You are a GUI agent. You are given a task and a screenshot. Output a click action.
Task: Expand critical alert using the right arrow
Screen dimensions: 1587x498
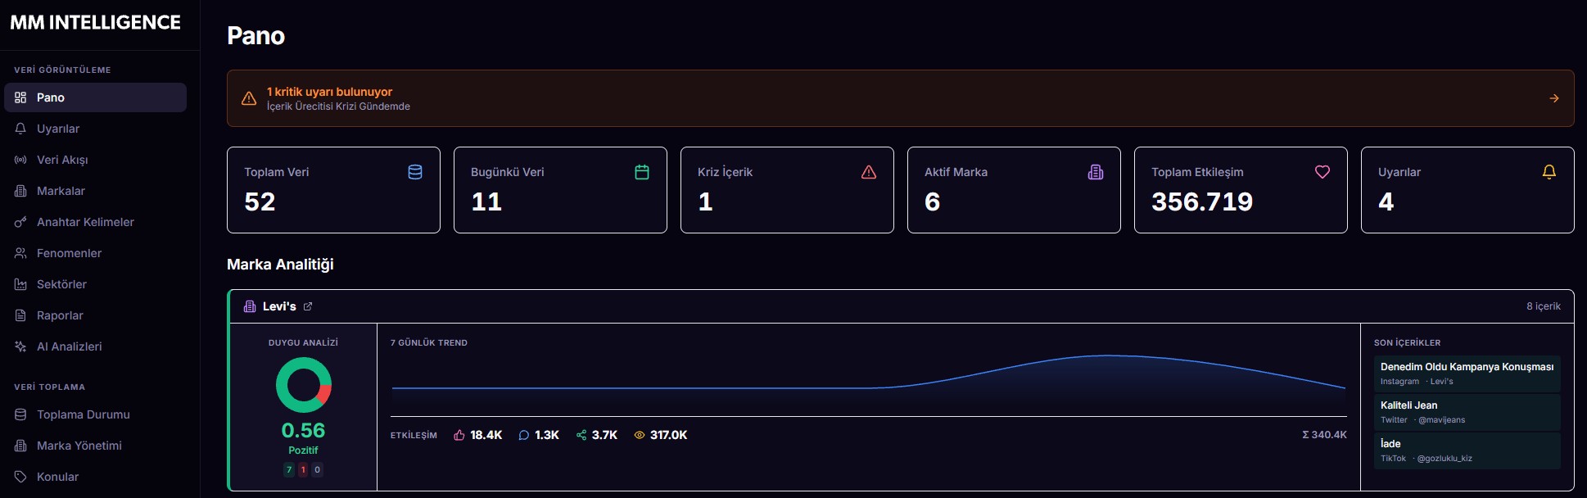click(x=1553, y=98)
